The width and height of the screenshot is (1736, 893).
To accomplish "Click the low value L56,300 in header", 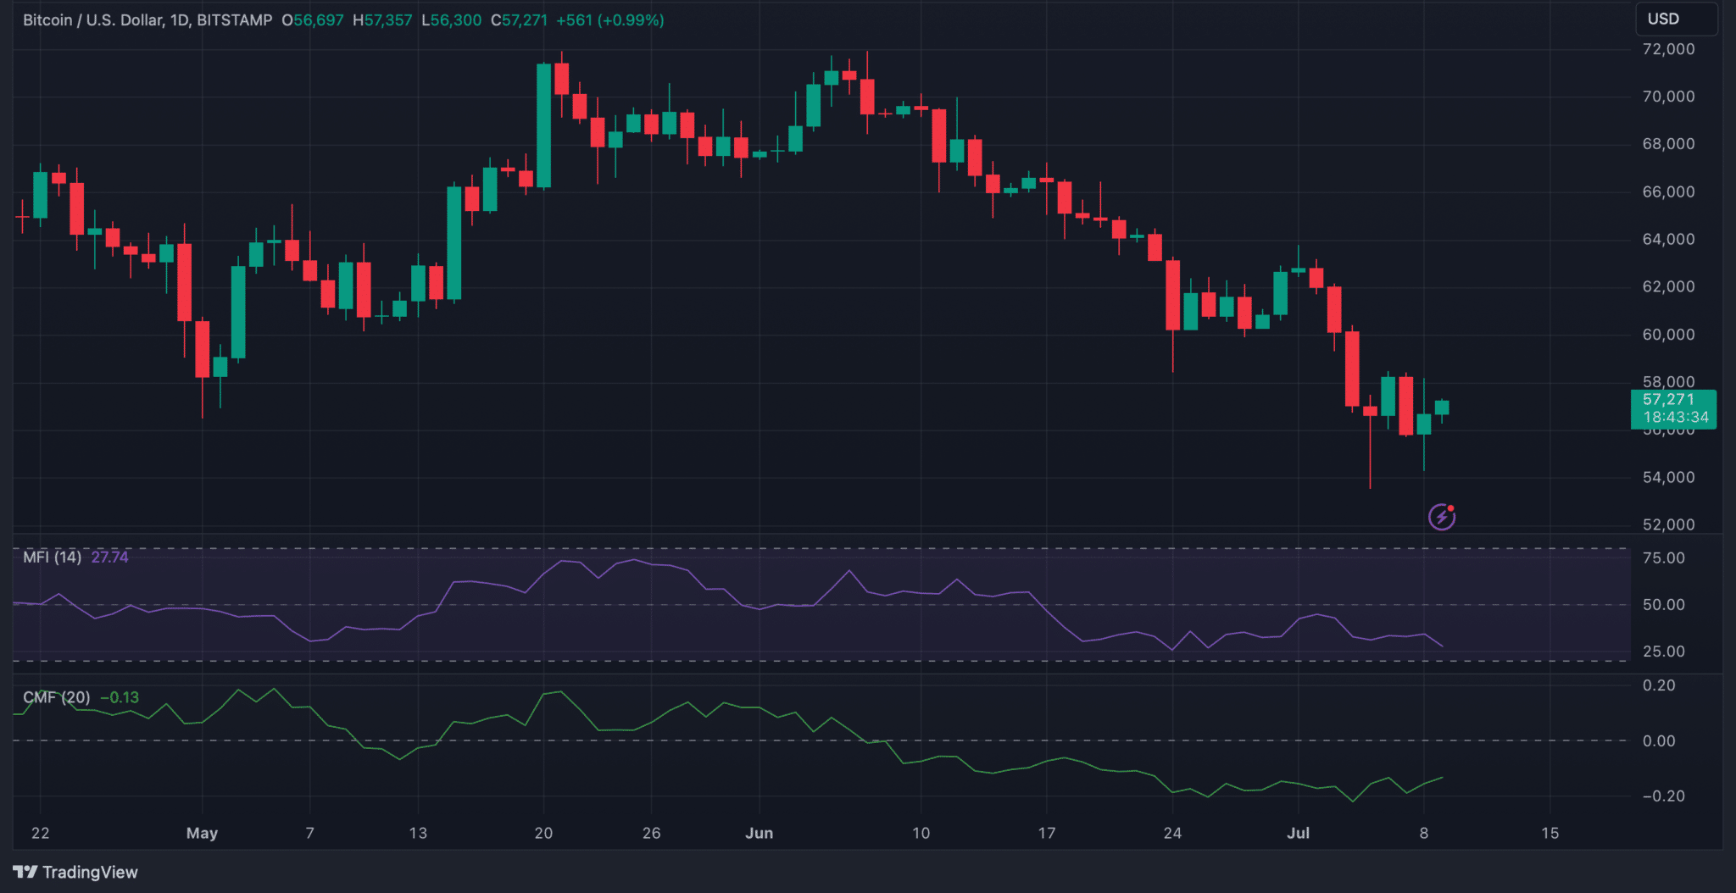I will [452, 19].
